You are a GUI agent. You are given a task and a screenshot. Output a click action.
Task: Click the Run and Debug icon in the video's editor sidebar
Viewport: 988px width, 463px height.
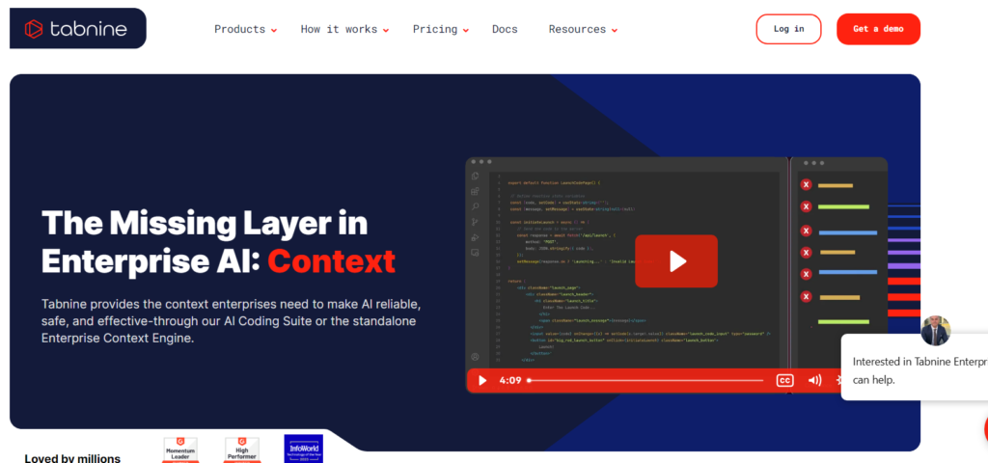tap(475, 237)
